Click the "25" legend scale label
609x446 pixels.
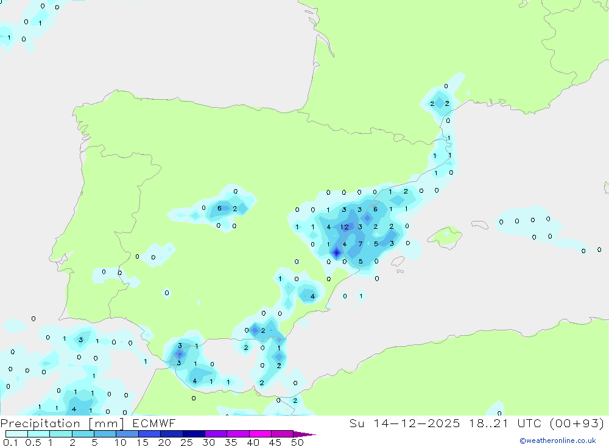(x=187, y=442)
